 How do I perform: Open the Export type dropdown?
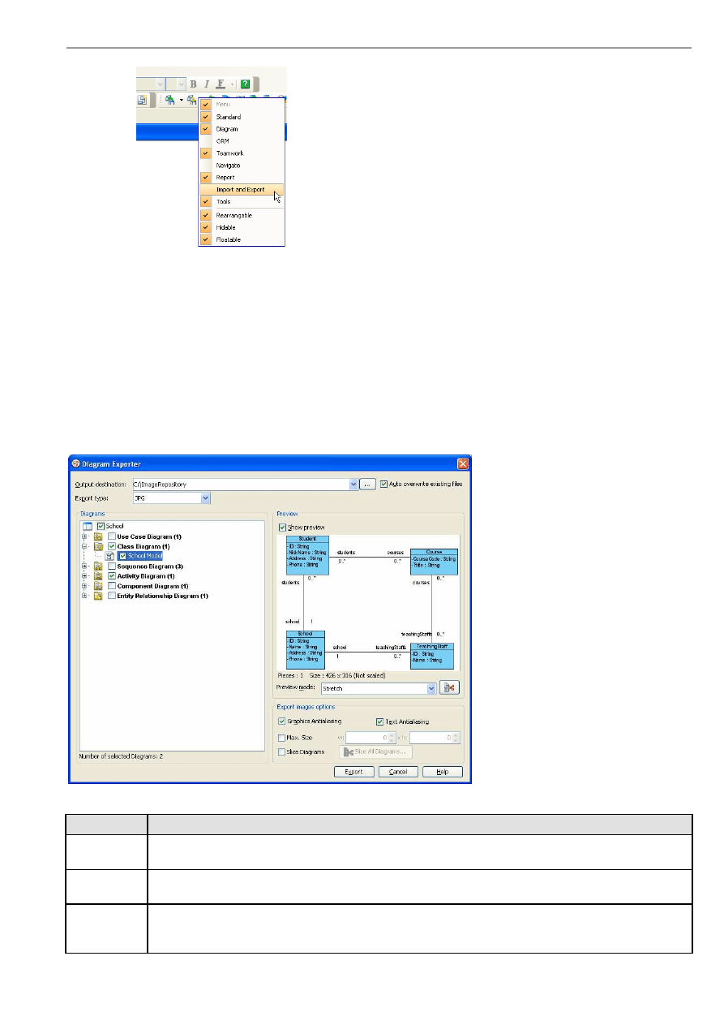205,498
